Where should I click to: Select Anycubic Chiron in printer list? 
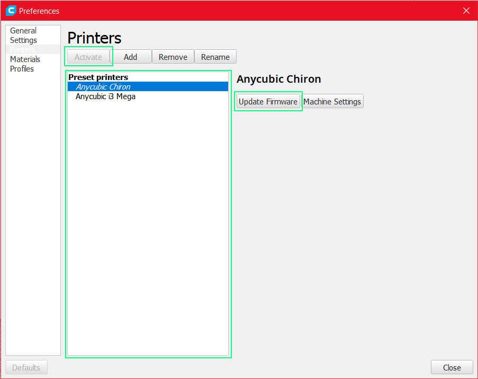coord(148,86)
